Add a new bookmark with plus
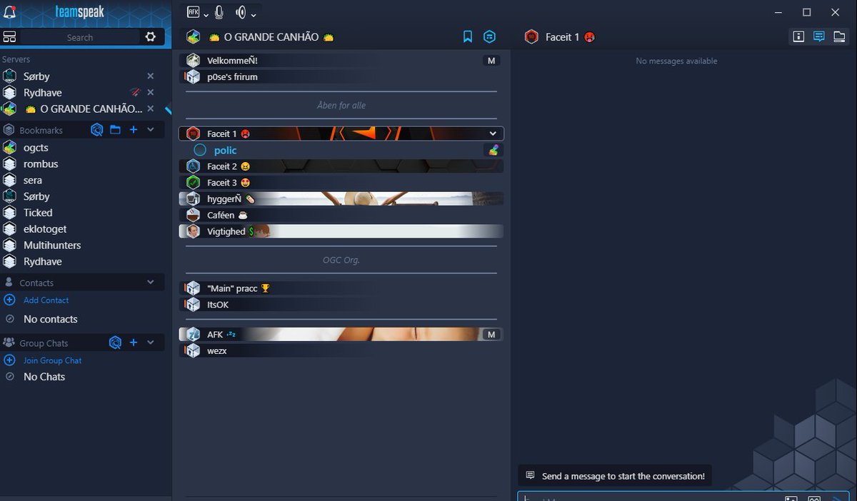The height and width of the screenshot is (501, 857). (x=134, y=130)
